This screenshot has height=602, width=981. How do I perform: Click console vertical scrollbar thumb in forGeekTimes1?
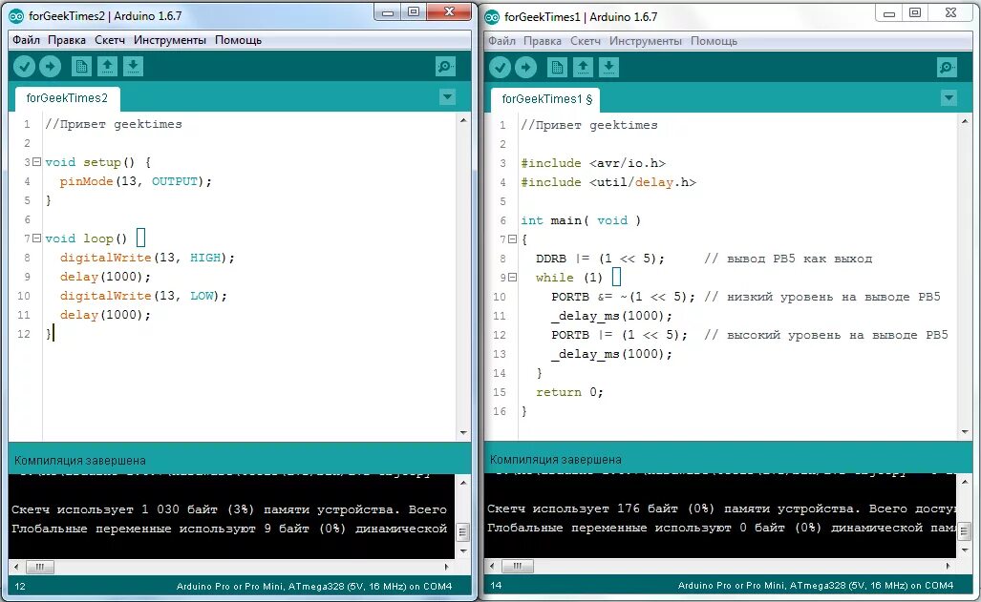tap(964, 532)
